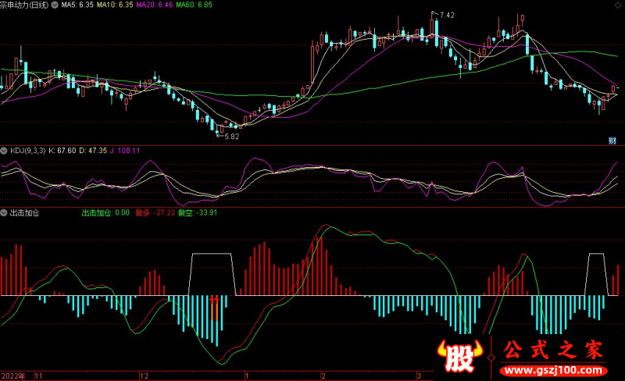This screenshot has height=381, width=625.
Task: Click the 财 icon at chart corner
Action: click(x=612, y=141)
